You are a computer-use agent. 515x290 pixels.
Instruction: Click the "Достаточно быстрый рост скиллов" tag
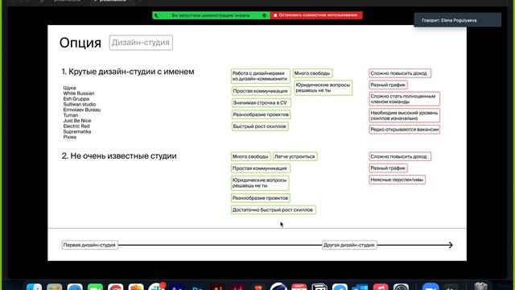pos(274,209)
